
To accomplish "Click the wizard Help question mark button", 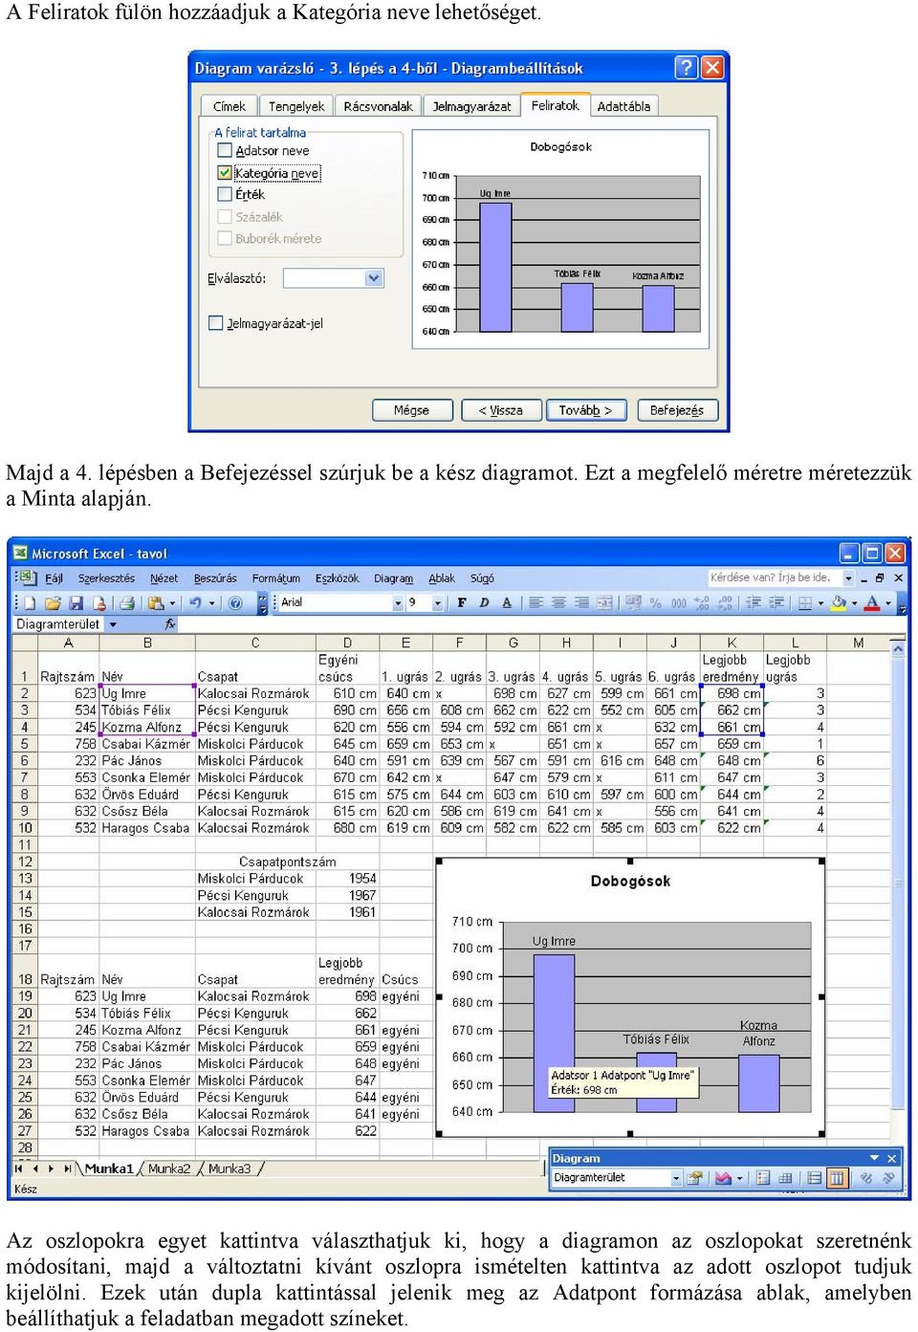I will [x=686, y=68].
